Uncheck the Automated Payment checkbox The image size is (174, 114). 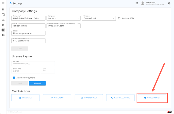14,78
